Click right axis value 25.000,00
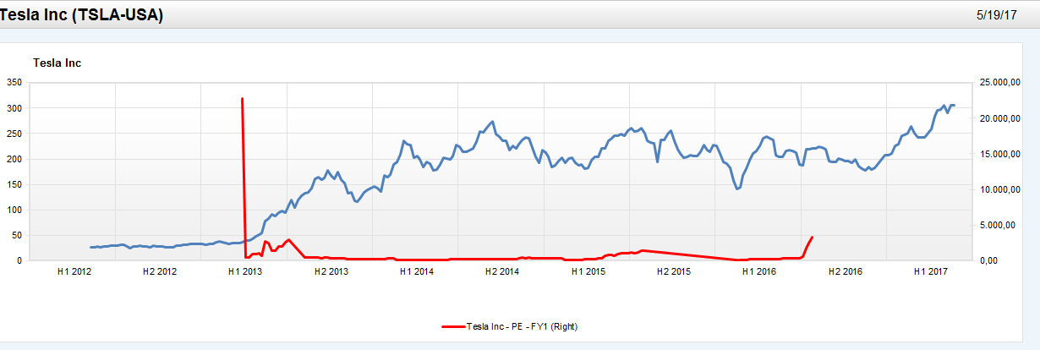The height and width of the screenshot is (350, 1040). (999, 83)
